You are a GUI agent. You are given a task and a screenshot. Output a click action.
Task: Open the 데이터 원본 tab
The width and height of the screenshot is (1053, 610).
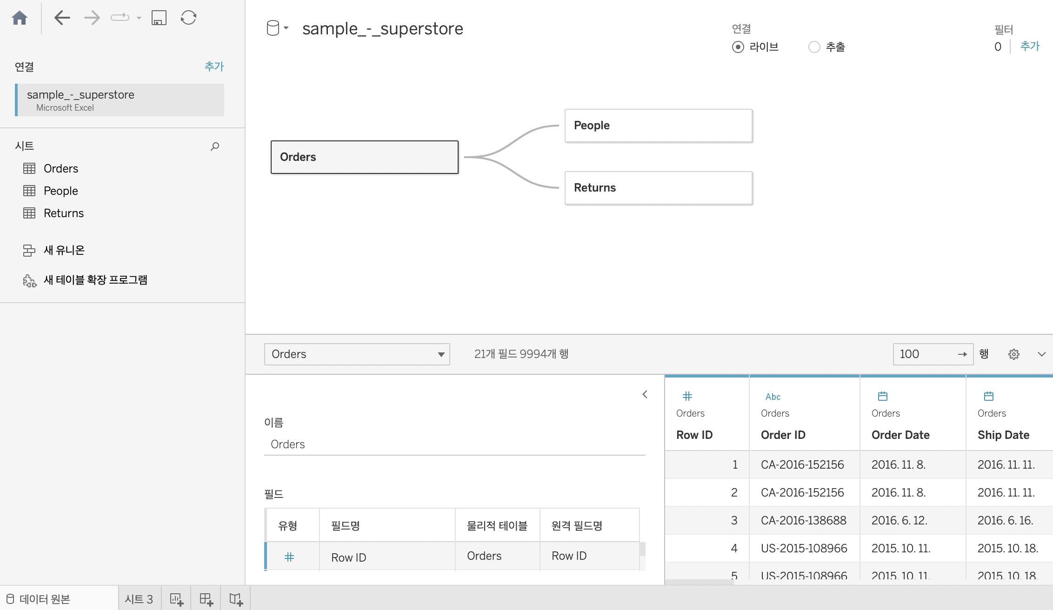click(x=45, y=599)
